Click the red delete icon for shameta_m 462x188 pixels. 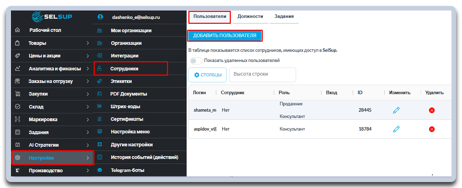432,110
